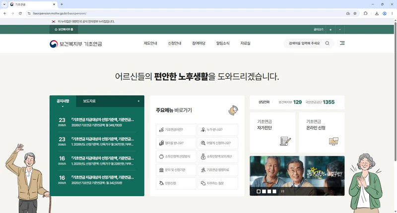Open notice about 2025년 기준연금액 월 342,510원
The width and height of the screenshot is (397, 213).
(97, 180)
